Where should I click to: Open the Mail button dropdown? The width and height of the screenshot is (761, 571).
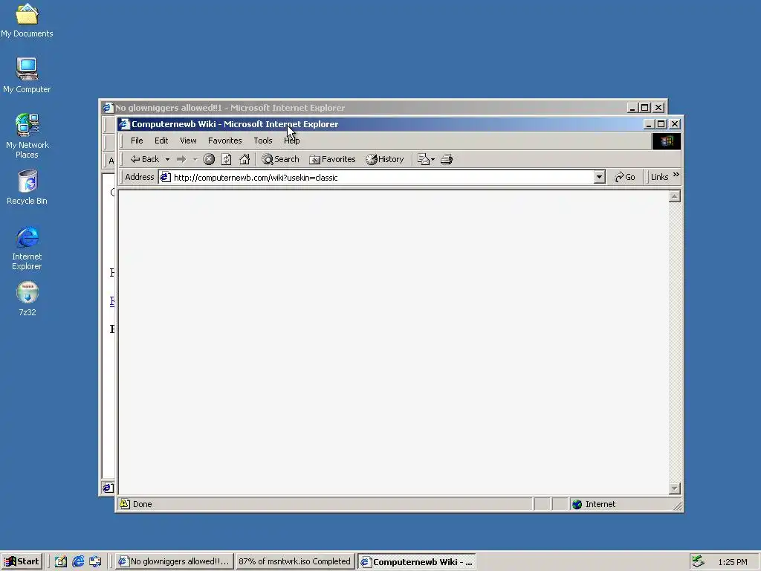coord(433,159)
